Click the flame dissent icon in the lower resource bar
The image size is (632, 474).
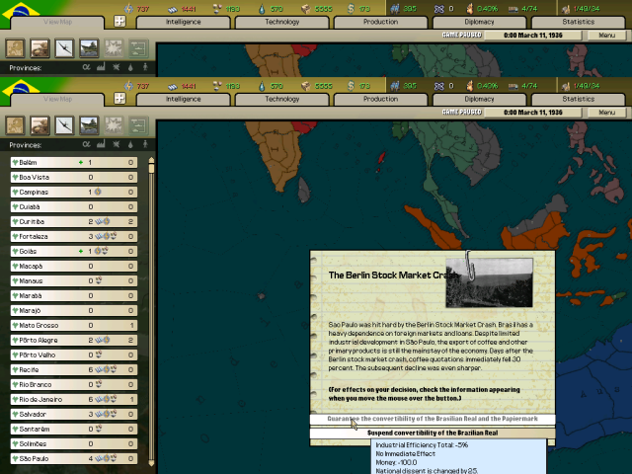pos(470,86)
